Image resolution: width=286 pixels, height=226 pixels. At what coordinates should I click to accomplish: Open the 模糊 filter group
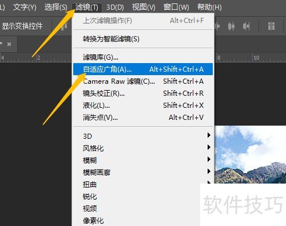[x=143, y=160]
